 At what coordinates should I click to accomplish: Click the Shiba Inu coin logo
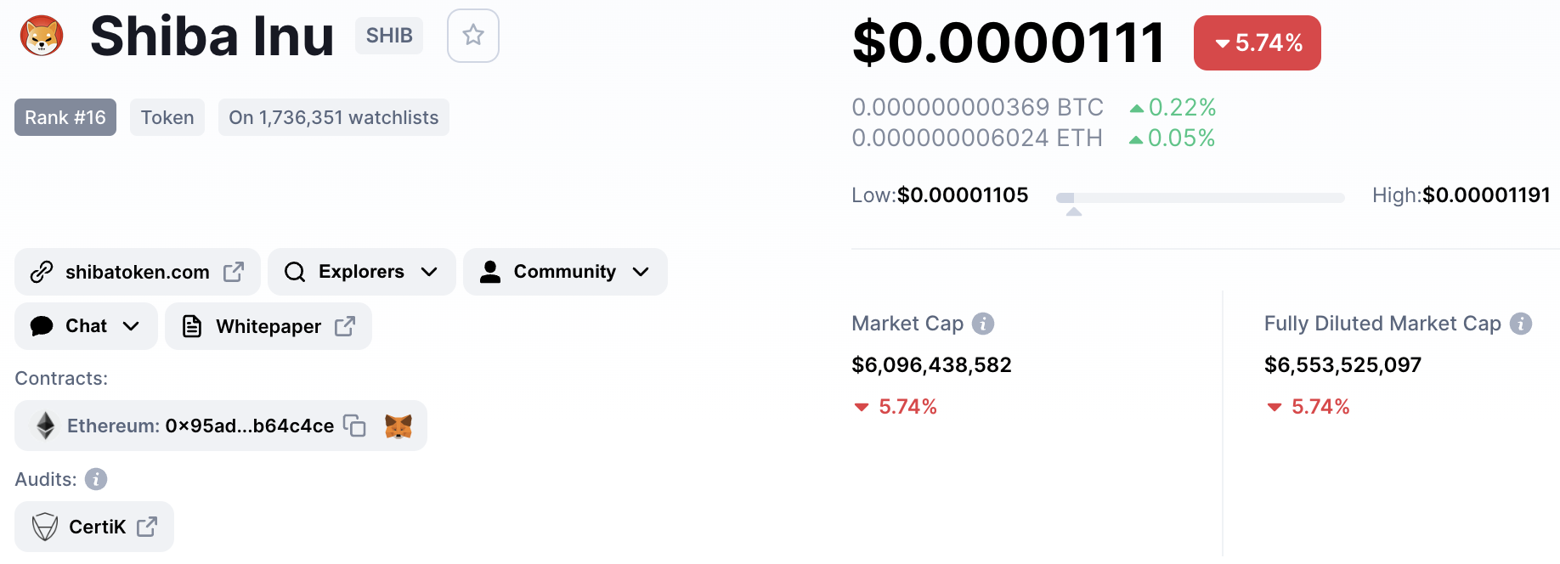pos(42,36)
